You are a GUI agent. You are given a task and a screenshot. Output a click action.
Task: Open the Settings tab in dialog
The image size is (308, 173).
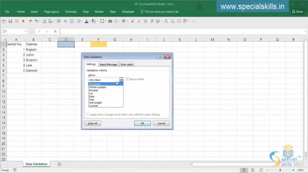[91, 64]
